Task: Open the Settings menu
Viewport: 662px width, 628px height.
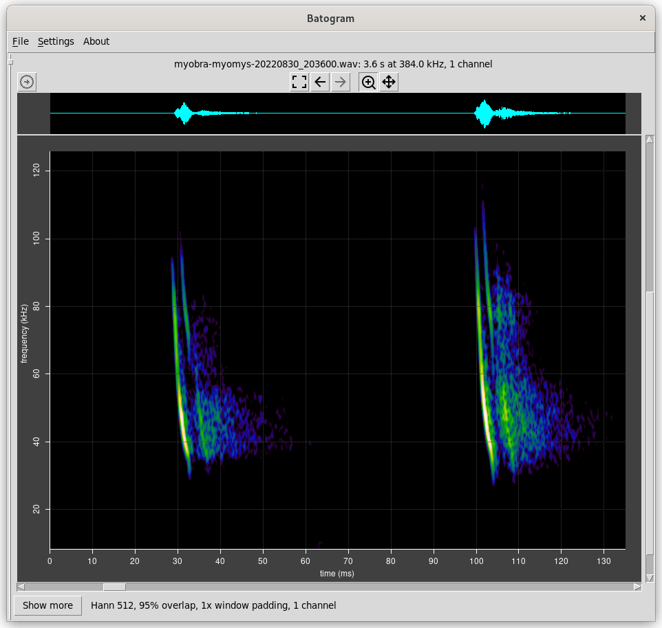Action: [56, 41]
